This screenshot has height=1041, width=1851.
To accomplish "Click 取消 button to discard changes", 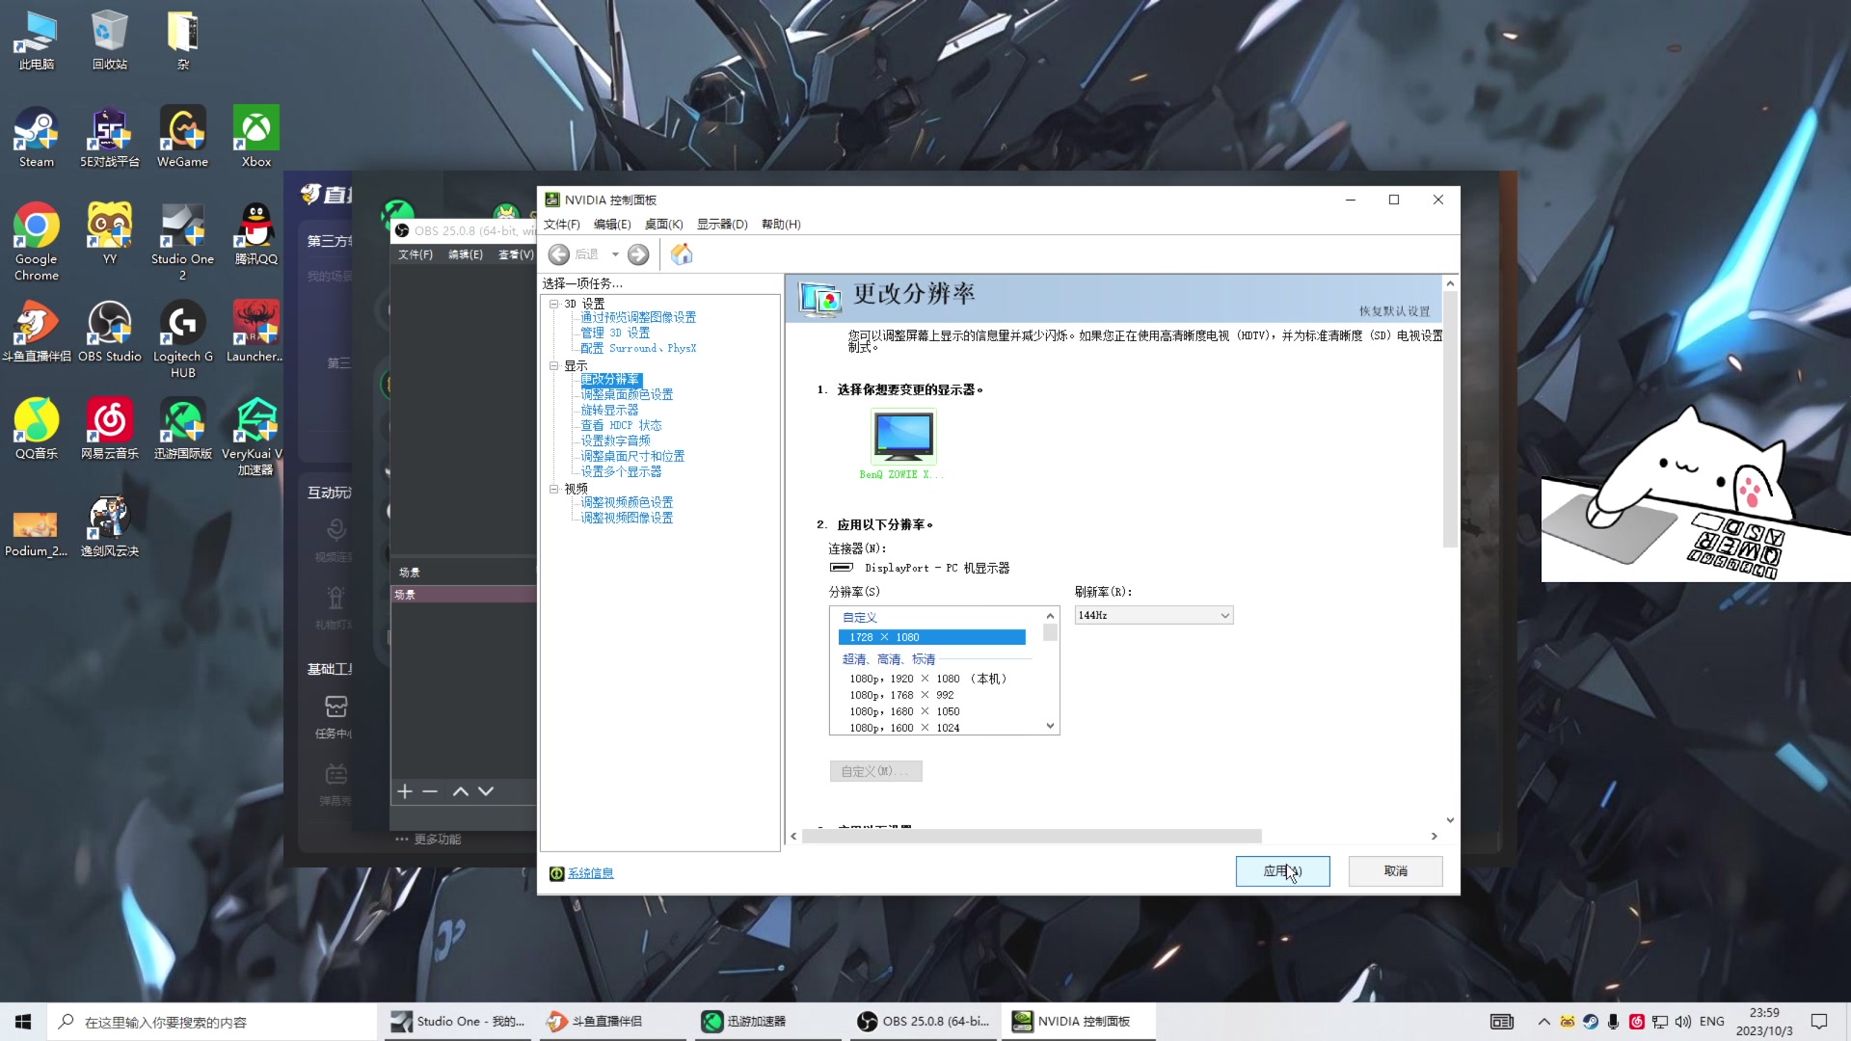I will point(1395,870).
